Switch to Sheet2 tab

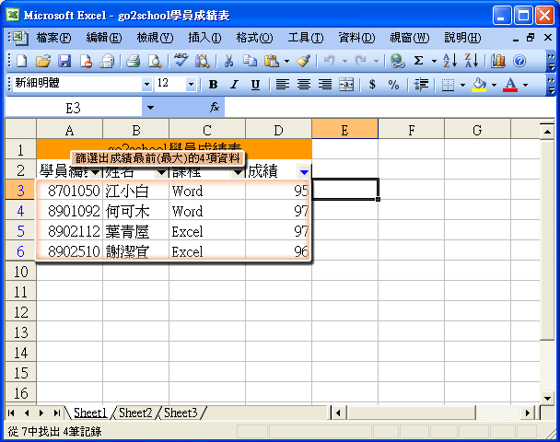pos(135,413)
